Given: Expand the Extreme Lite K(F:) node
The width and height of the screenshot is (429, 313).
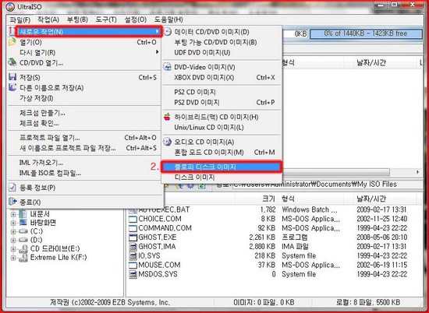Looking at the screenshot, I should tap(12, 258).
